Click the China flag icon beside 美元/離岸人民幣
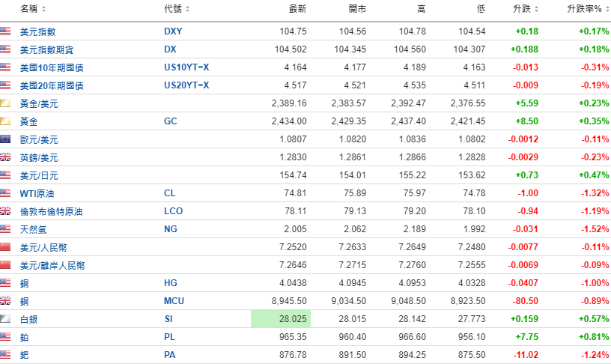The image size is (611, 364). 5,265
